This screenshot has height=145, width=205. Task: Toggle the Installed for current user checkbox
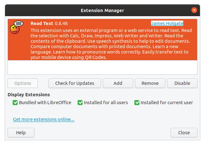[x=137, y=102]
